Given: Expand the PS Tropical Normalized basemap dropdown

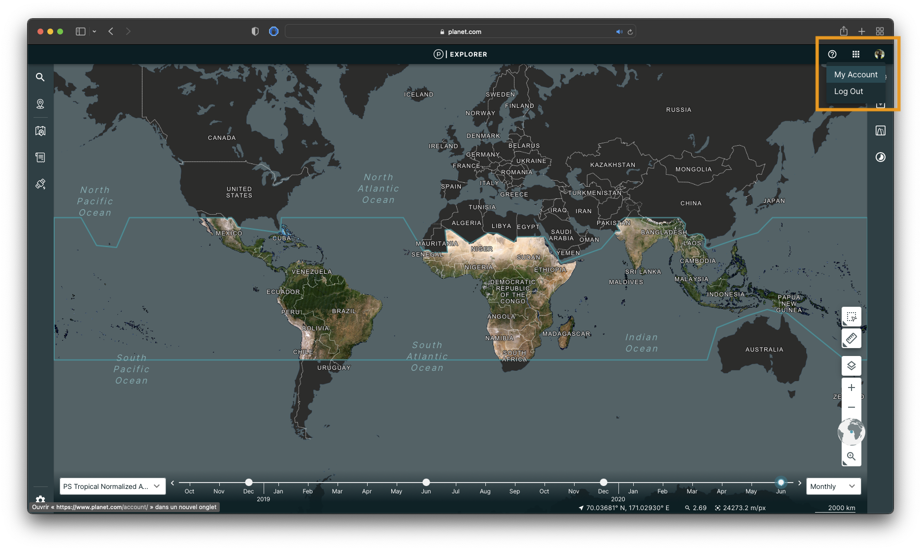Looking at the screenshot, I should pos(112,486).
